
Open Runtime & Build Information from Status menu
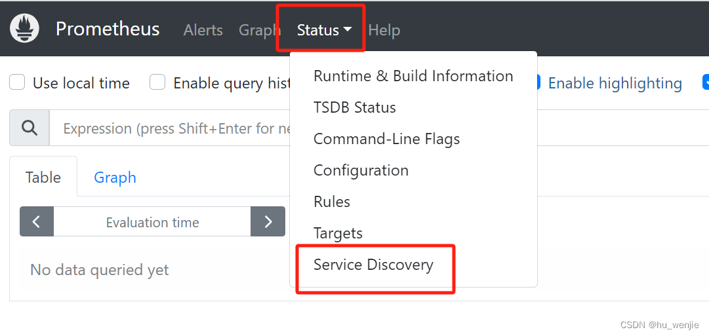click(413, 76)
